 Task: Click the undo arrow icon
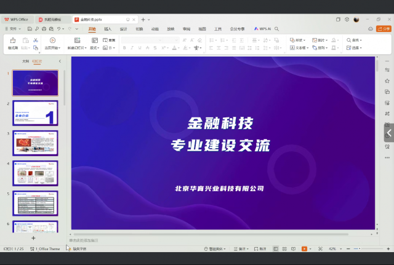pyautogui.click(x=60, y=29)
